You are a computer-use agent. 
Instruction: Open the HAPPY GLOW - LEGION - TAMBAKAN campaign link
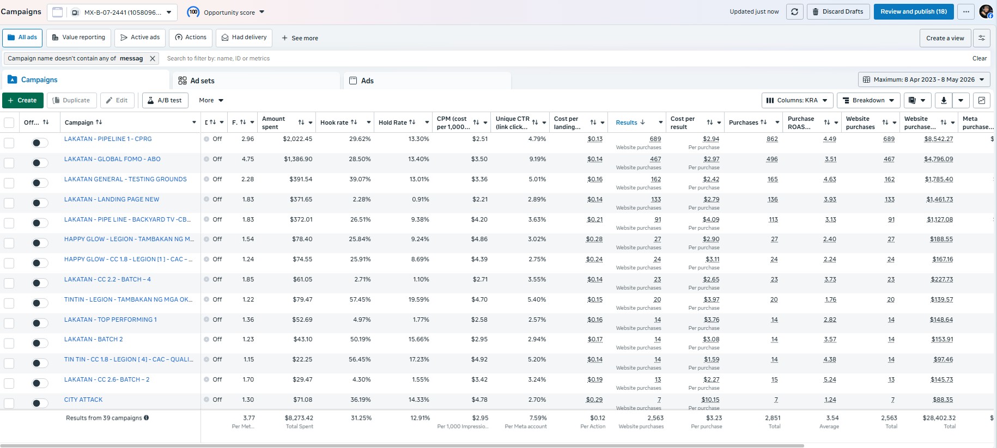129,239
